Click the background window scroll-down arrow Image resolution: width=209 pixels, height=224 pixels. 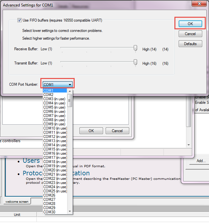tap(189, 145)
